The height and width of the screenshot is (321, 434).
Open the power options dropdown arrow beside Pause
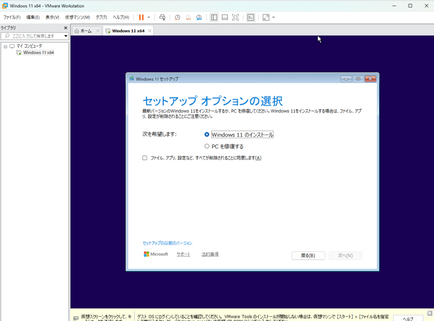click(x=149, y=17)
